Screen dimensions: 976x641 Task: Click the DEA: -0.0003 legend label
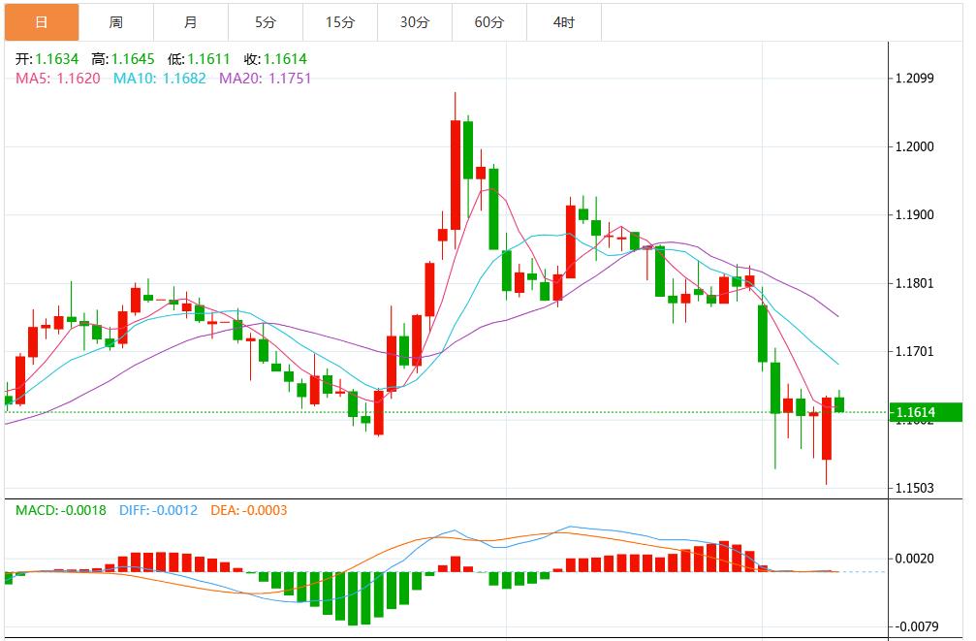click(247, 510)
